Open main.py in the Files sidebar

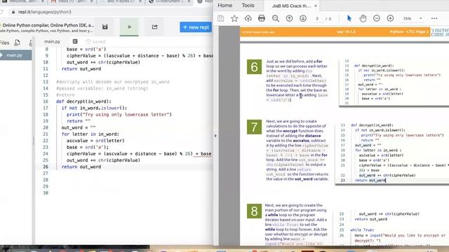(x=14, y=55)
